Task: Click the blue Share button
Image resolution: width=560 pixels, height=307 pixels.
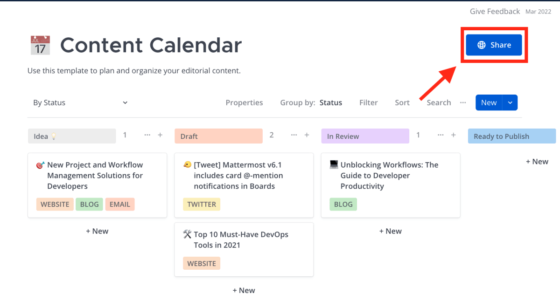Action: [494, 45]
